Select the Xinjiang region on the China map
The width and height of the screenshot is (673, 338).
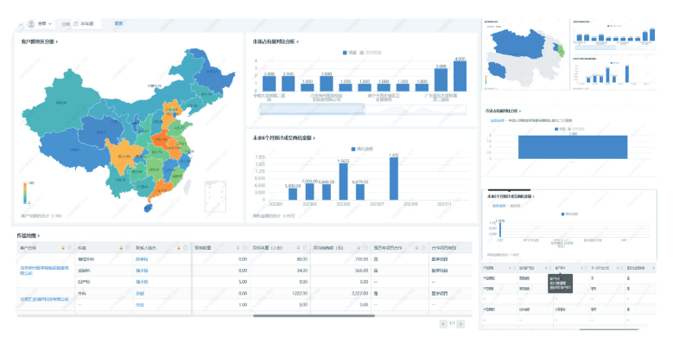pos(60,102)
